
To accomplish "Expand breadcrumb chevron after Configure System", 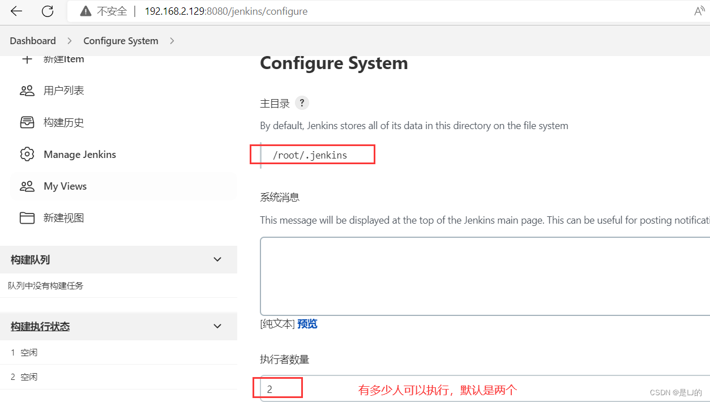I will tap(172, 41).
